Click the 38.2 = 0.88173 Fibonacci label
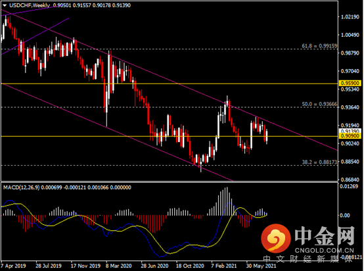Viewport: 364px width, 271px height. click(x=319, y=162)
